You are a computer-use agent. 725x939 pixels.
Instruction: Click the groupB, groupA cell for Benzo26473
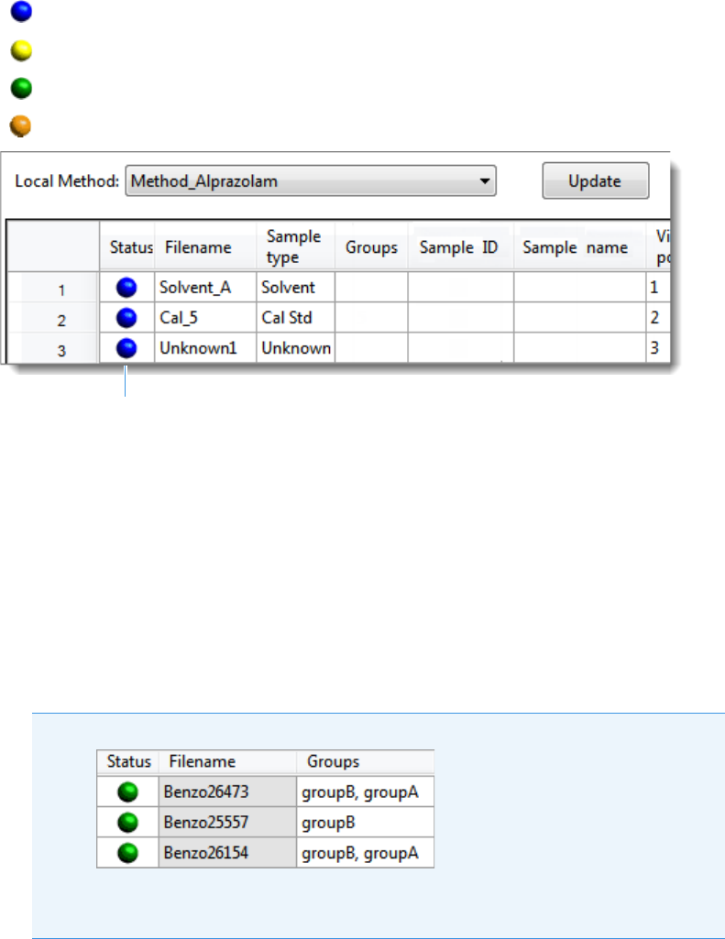tap(365, 792)
